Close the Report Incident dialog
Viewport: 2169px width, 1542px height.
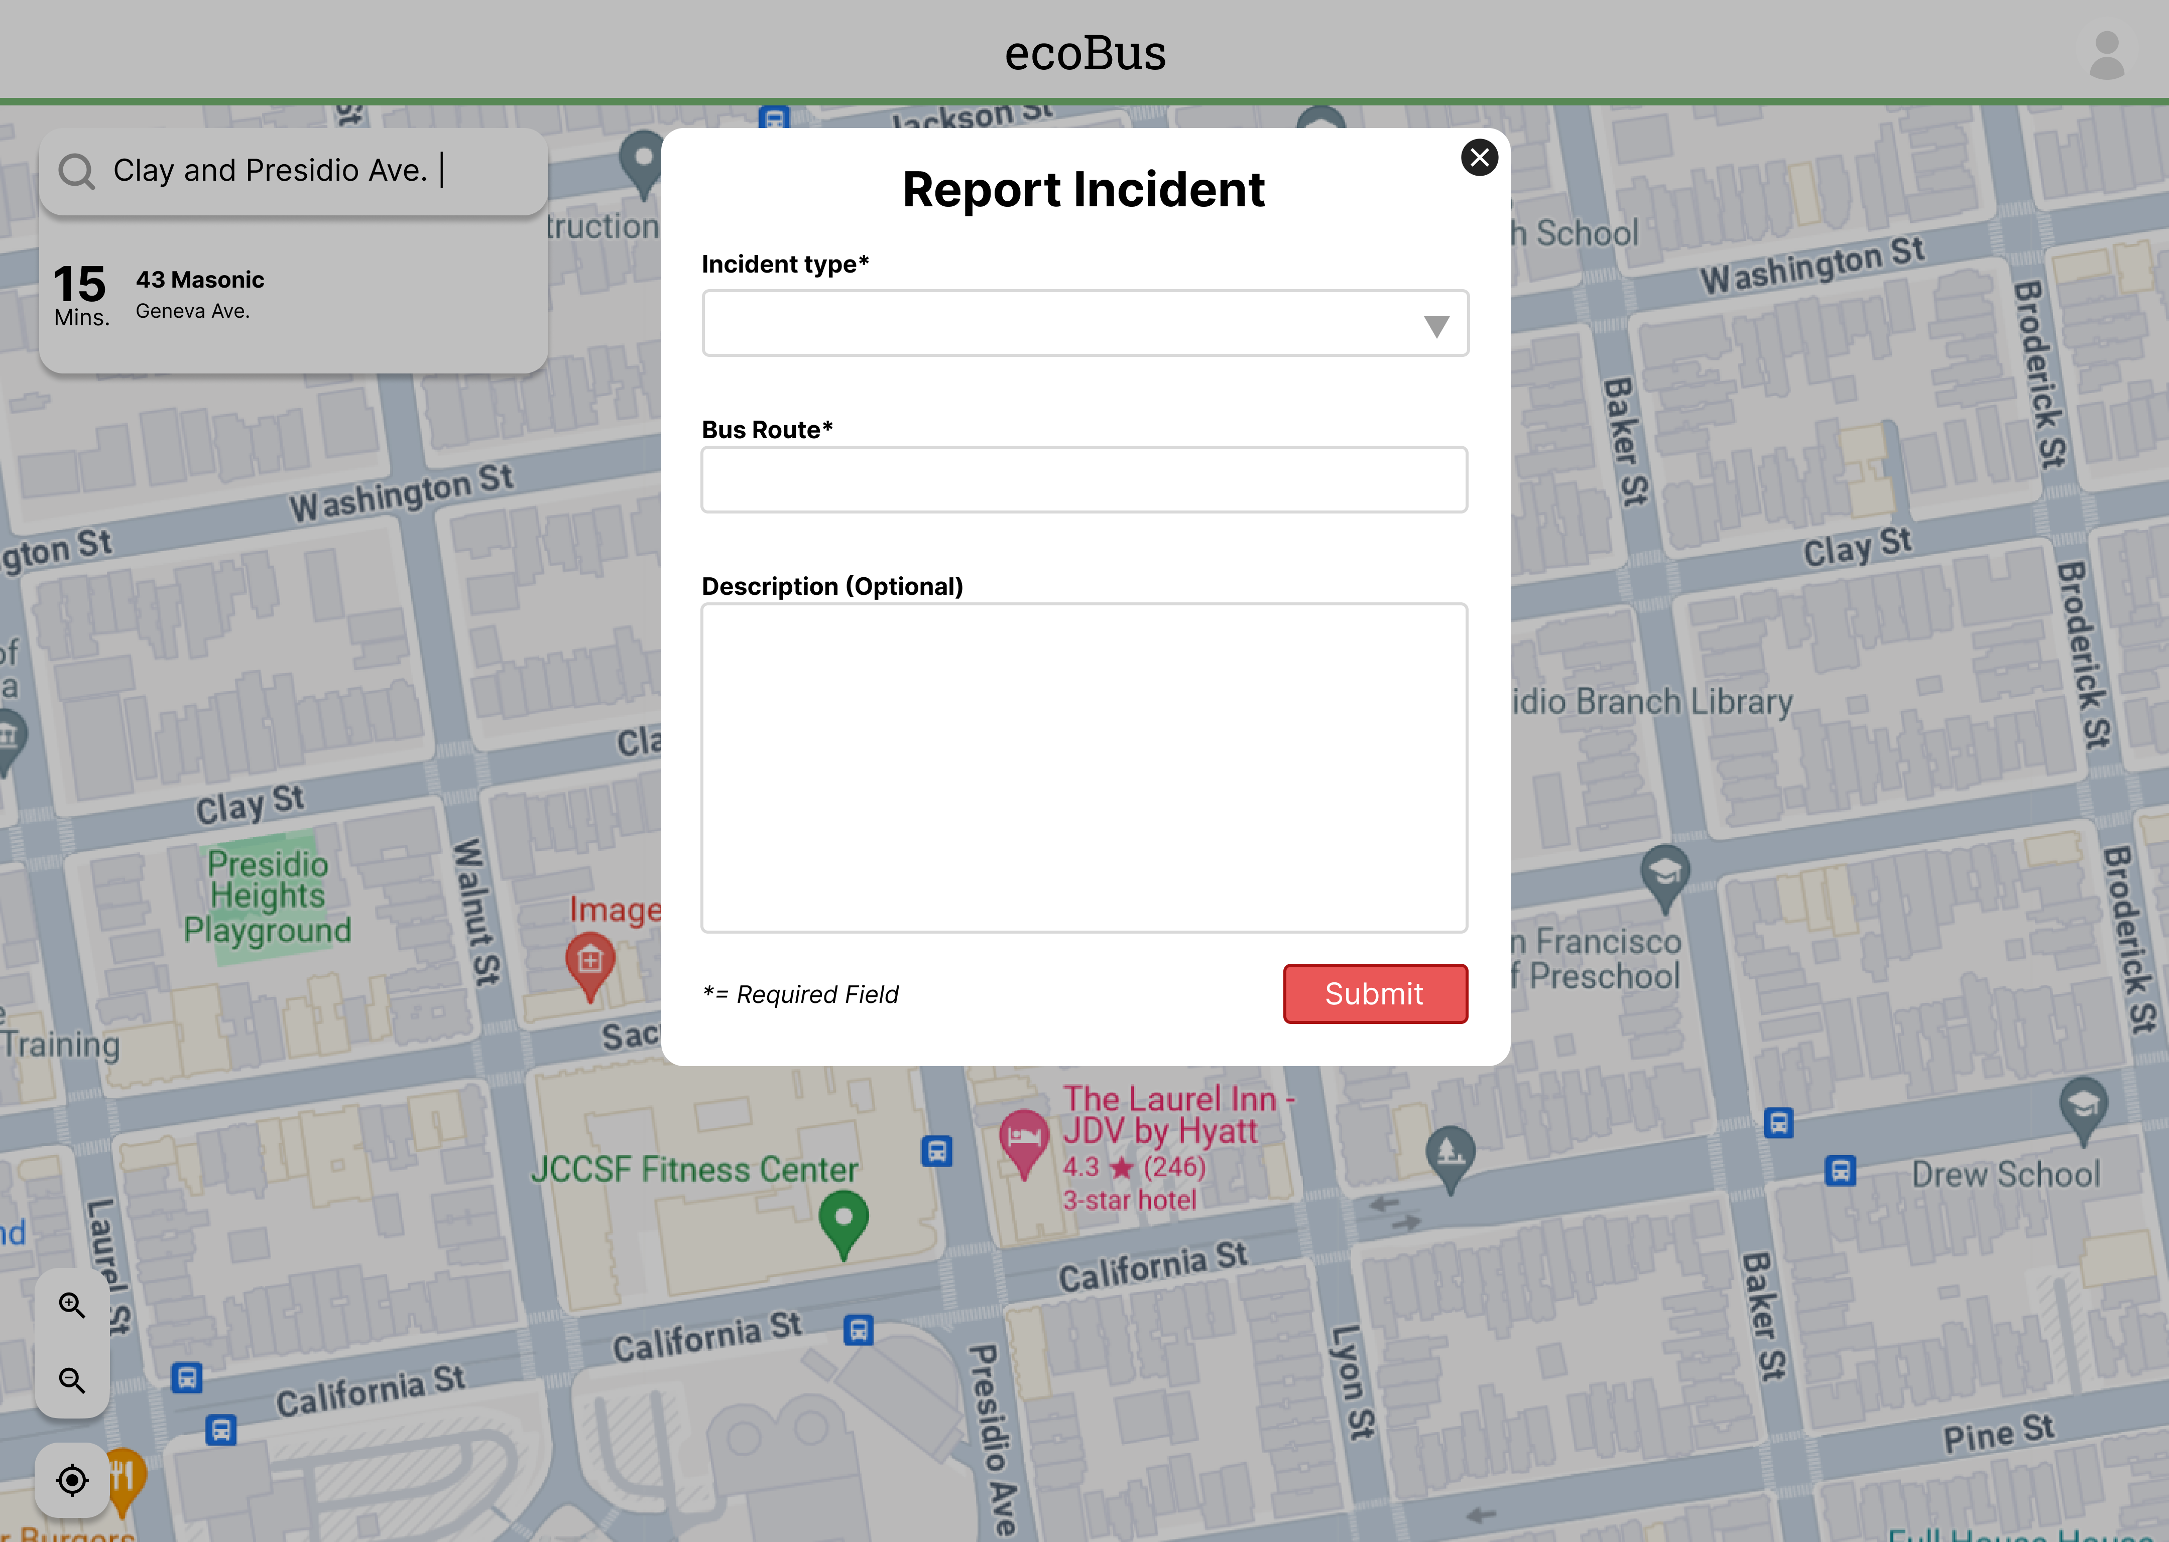coord(1479,158)
